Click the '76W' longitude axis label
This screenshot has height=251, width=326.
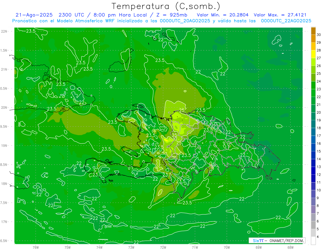(36, 247)
